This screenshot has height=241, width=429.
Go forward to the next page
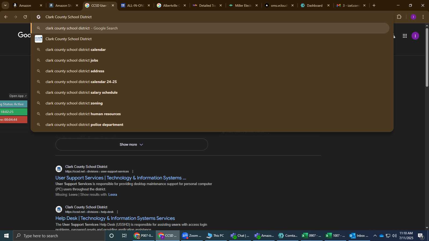pos(16,17)
